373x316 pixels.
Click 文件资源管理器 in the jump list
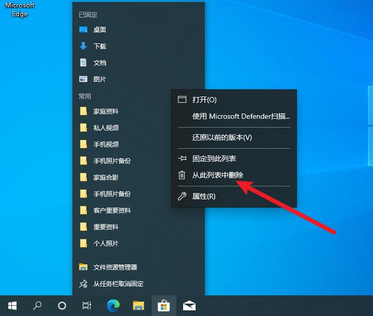click(x=115, y=267)
